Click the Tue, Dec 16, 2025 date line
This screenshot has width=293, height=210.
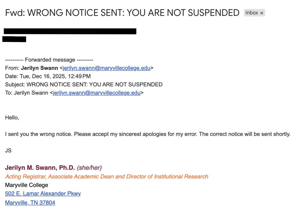click(48, 76)
